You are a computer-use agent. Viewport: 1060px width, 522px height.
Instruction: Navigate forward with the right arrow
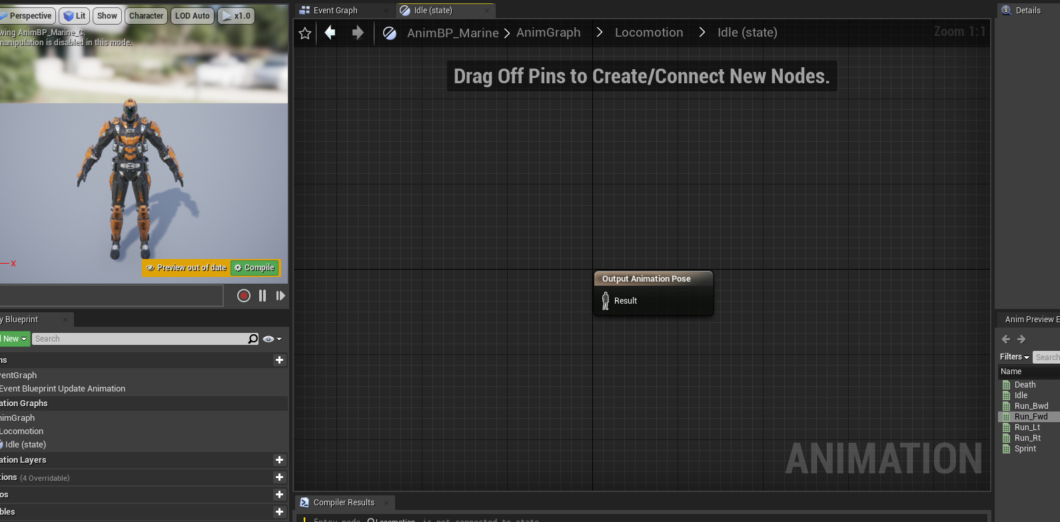click(358, 33)
